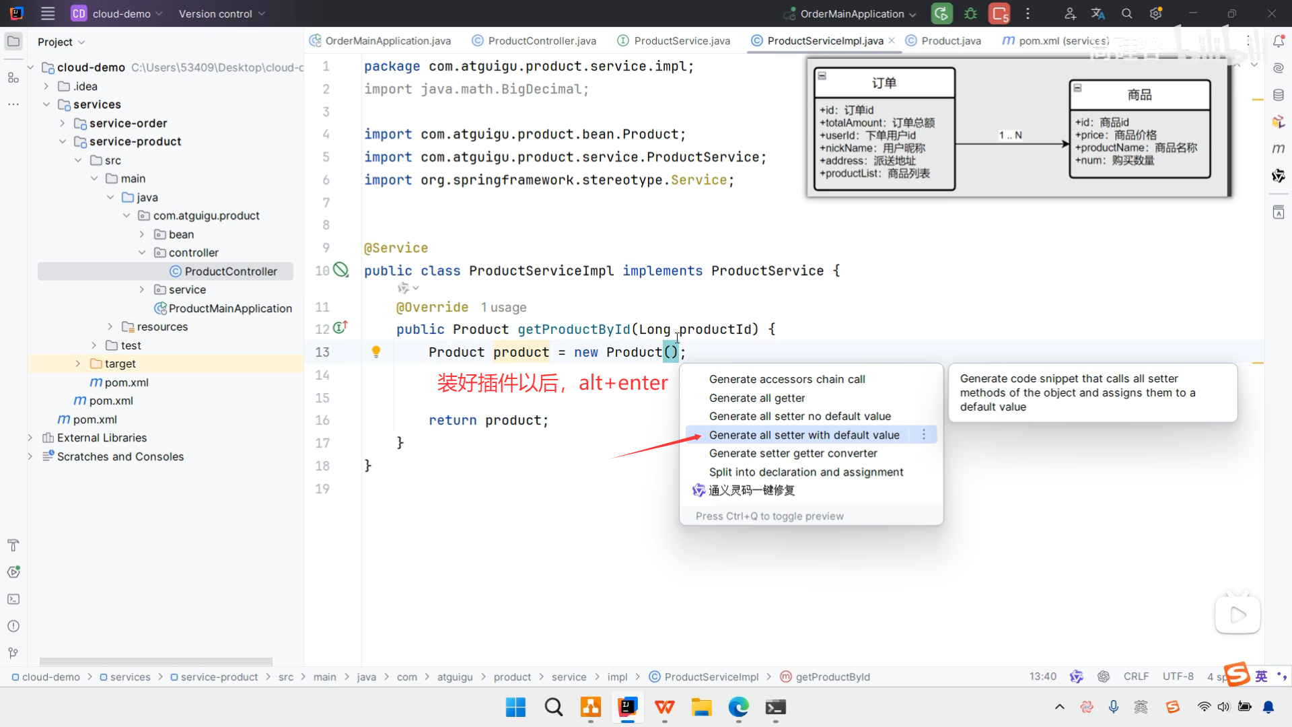Open the Maven tool window icon
Image resolution: width=1292 pixels, height=727 pixels.
pos(1279,149)
